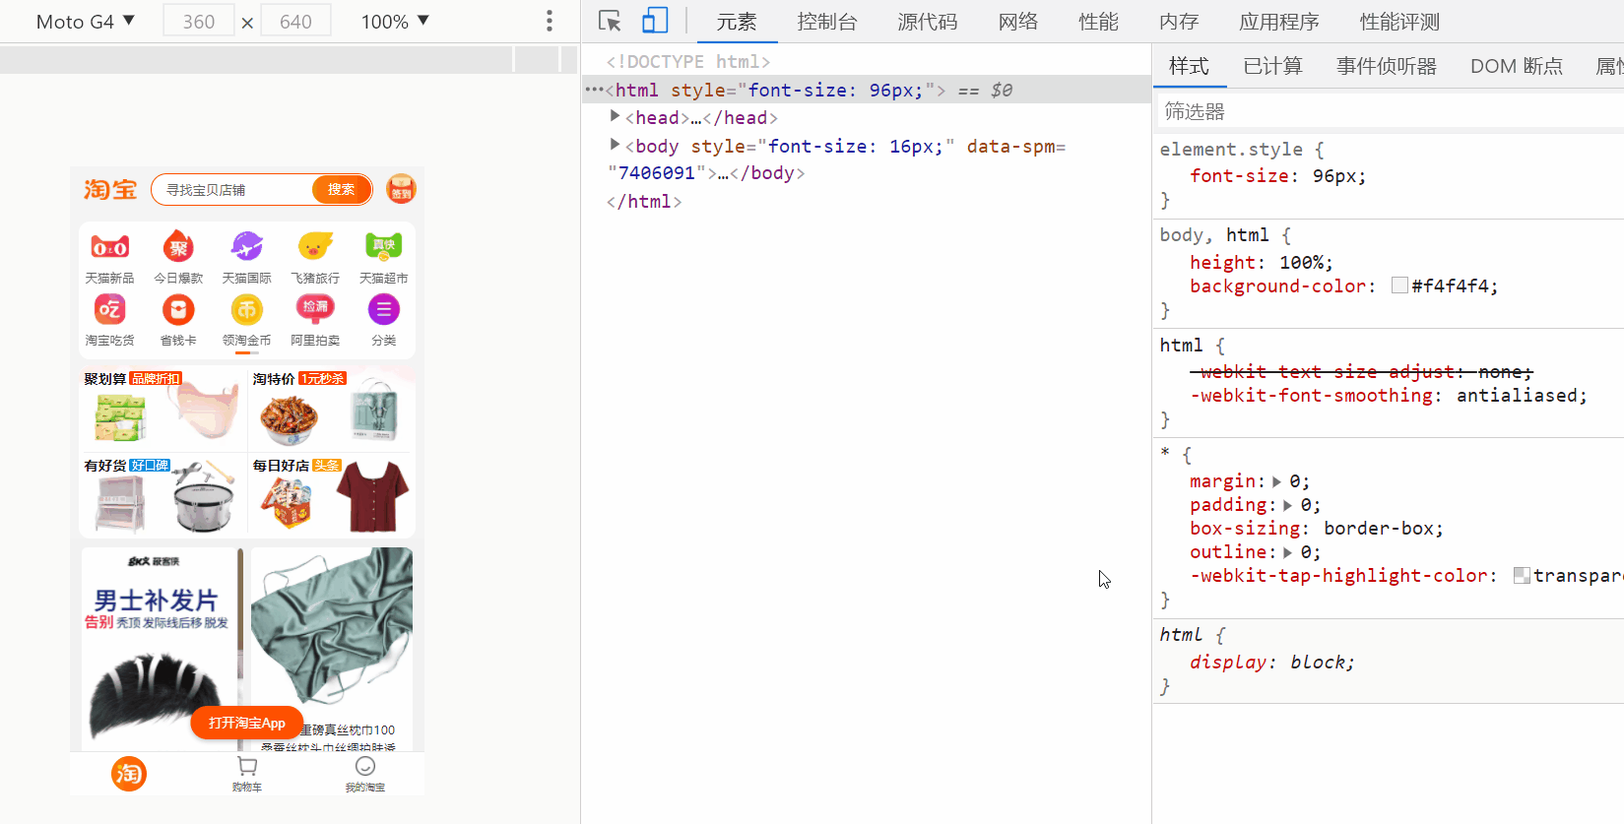The image size is (1624, 824).
Task: Click the 筛选器 filter input
Action: (x=1389, y=111)
